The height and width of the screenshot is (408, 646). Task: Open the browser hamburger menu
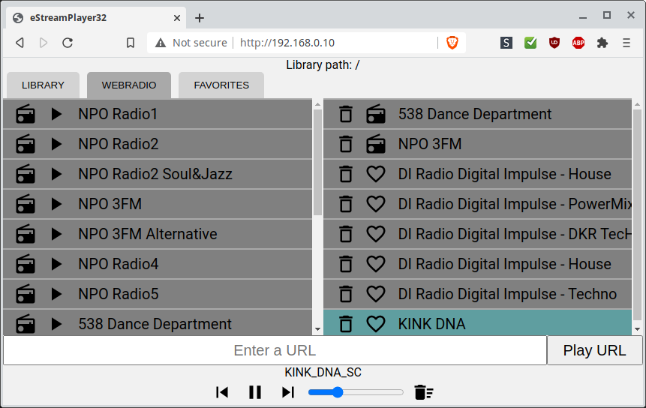(626, 43)
